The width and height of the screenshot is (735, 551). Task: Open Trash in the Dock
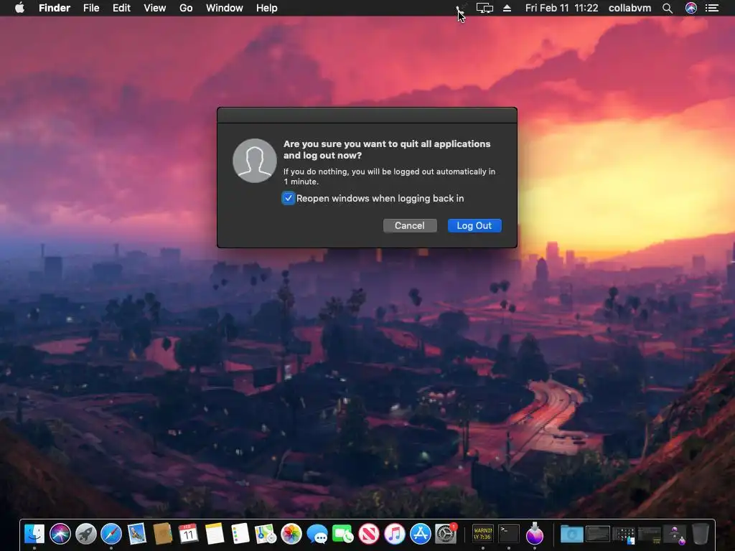point(701,534)
